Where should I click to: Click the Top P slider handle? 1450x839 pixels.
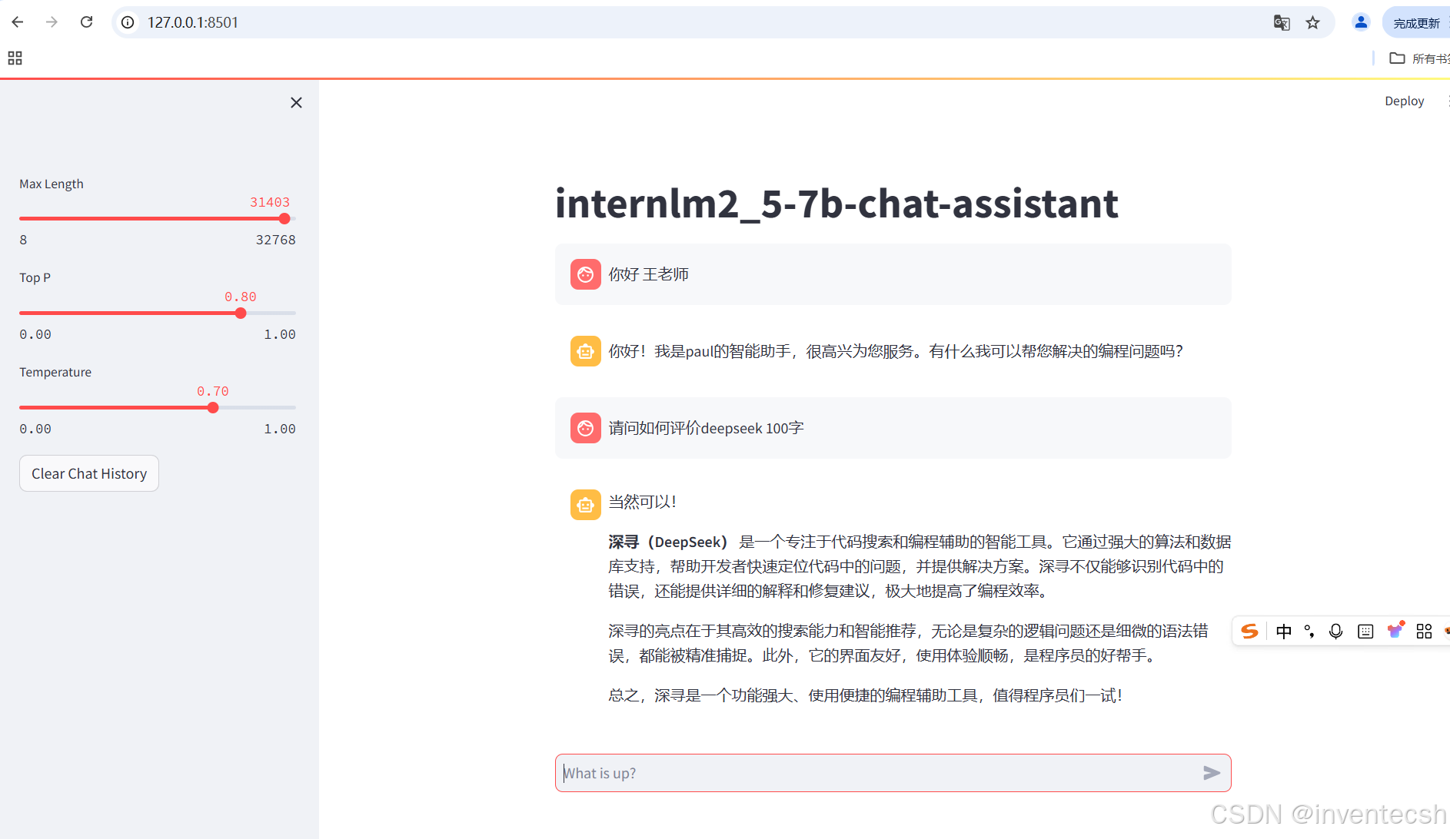click(x=241, y=313)
